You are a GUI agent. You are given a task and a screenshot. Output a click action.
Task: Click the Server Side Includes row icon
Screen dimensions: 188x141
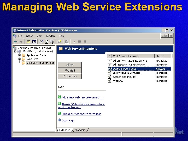tap(109, 77)
